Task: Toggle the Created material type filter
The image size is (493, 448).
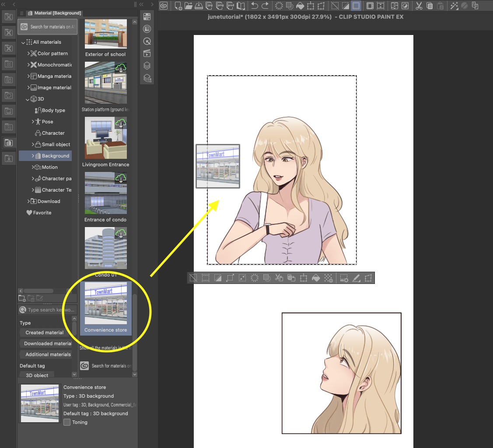Action: click(x=45, y=332)
